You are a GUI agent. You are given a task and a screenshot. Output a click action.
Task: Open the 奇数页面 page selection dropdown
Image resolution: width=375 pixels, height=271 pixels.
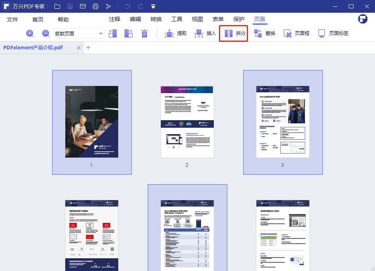click(x=79, y=34)
